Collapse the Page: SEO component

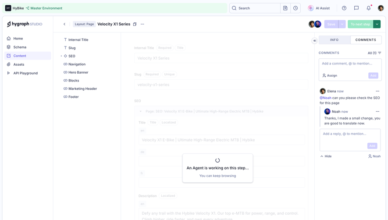tap(141, 111)
